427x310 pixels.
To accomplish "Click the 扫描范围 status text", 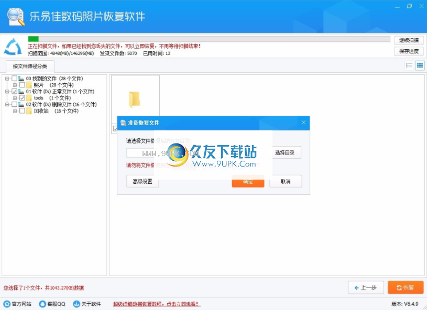I will 61,53.
